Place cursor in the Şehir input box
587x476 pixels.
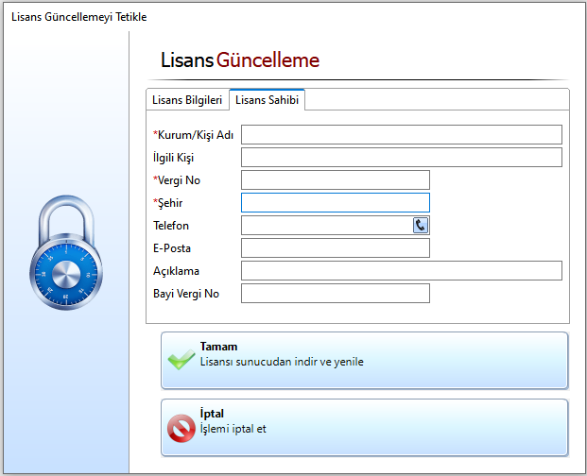(335, 202)
